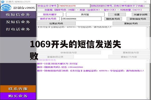Click the 获取指定号码 button

(x=138, y=19)
